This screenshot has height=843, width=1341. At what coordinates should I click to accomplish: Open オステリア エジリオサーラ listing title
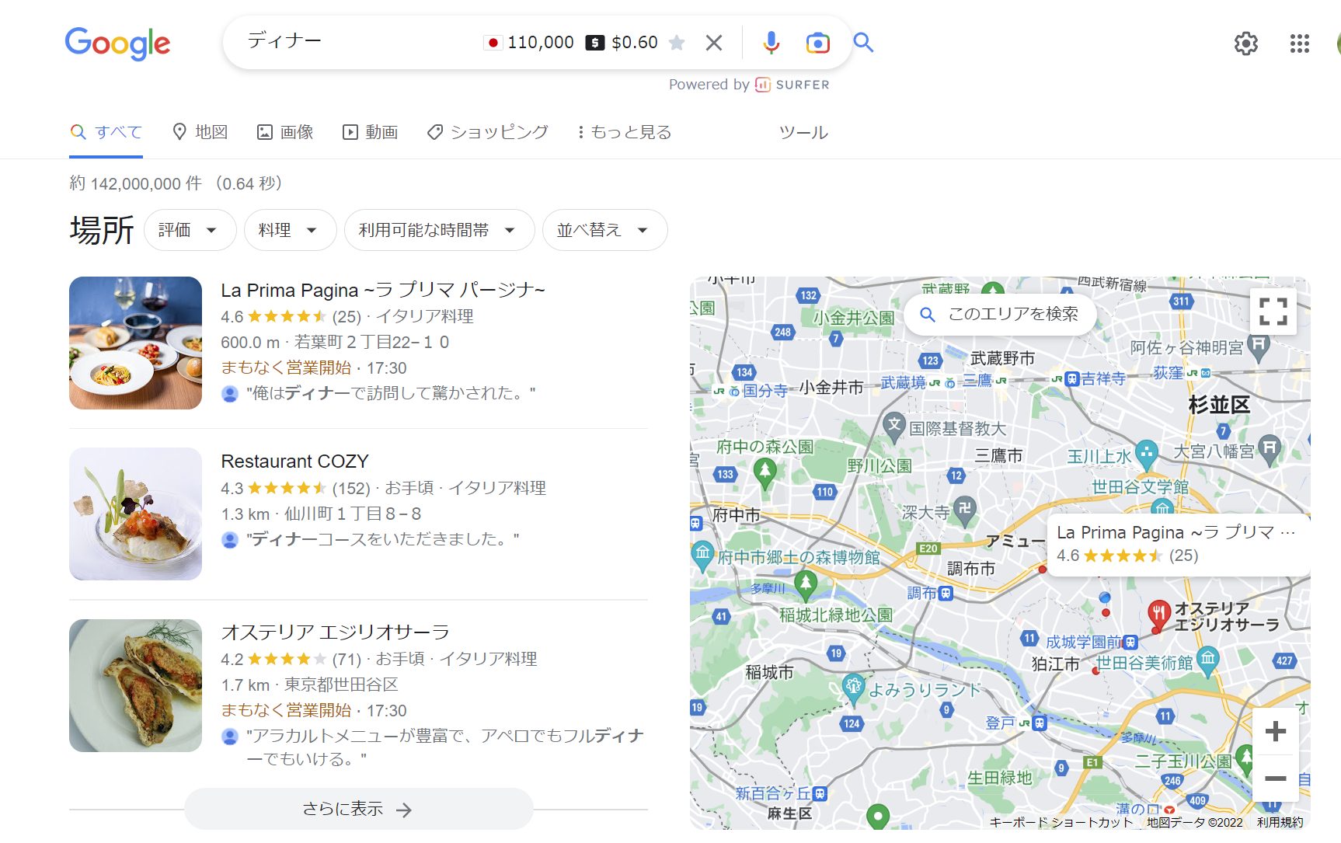point(335,632)
